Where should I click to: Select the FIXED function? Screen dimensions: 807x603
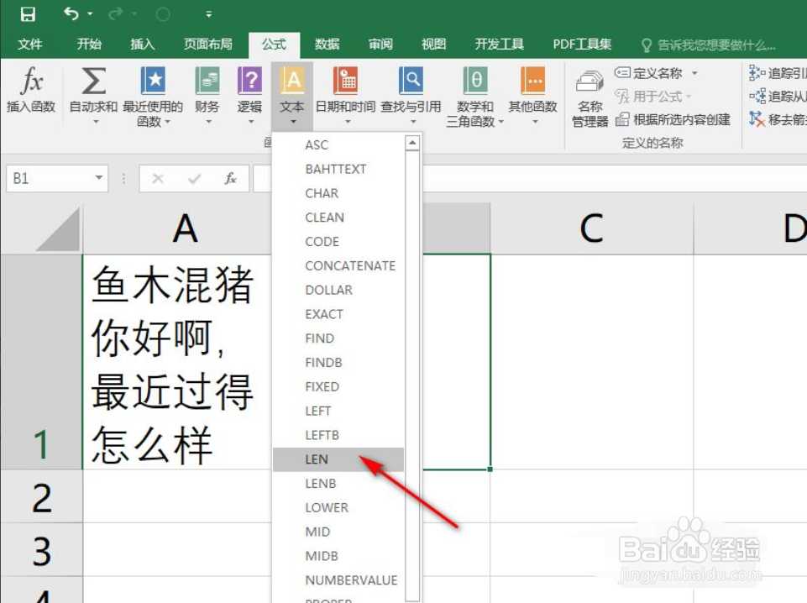coord(338,387)
